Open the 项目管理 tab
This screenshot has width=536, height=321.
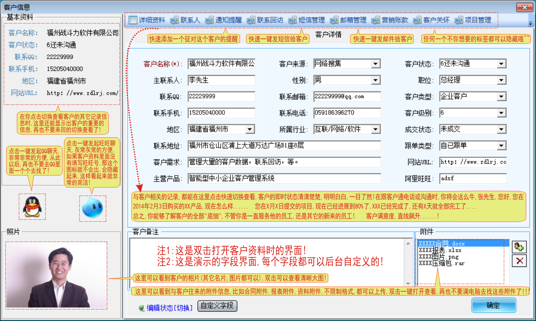[x=473, y=20]
